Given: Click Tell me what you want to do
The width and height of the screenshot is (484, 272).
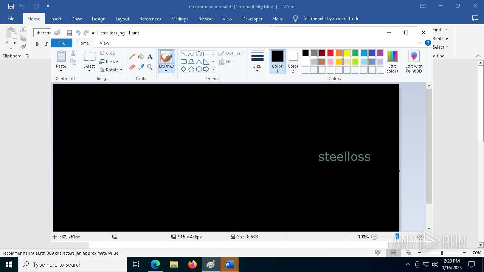Looking at the screenshot, I should click(x=331, y=19).
